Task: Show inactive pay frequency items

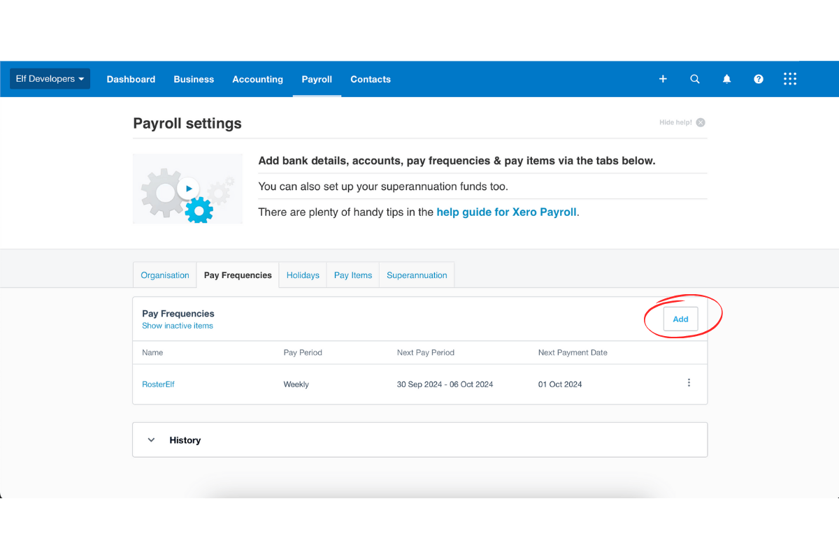Action: click(x=178, y=326)
